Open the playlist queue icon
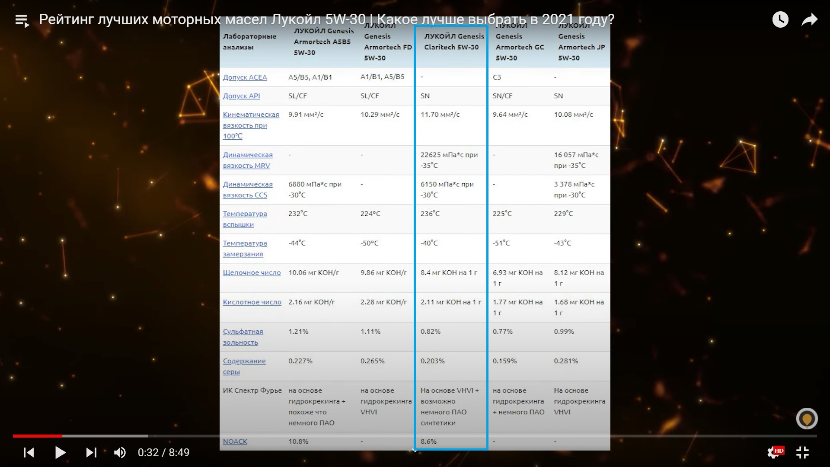Screen dimensions: 830x467 pos(22,20)
